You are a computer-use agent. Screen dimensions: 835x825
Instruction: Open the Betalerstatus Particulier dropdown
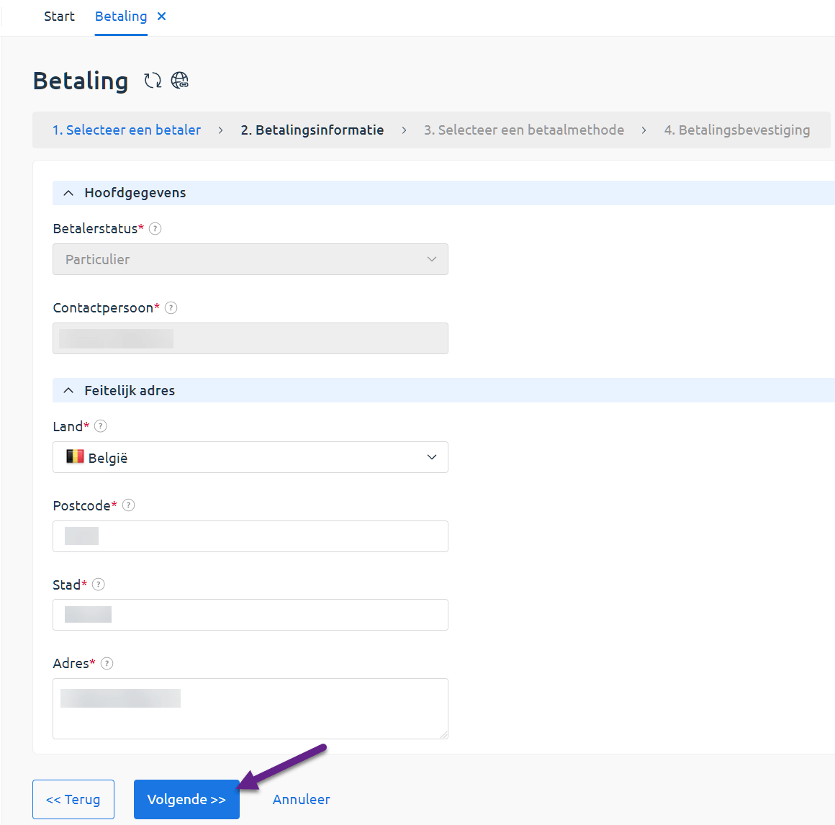click(x=250, y=259)
